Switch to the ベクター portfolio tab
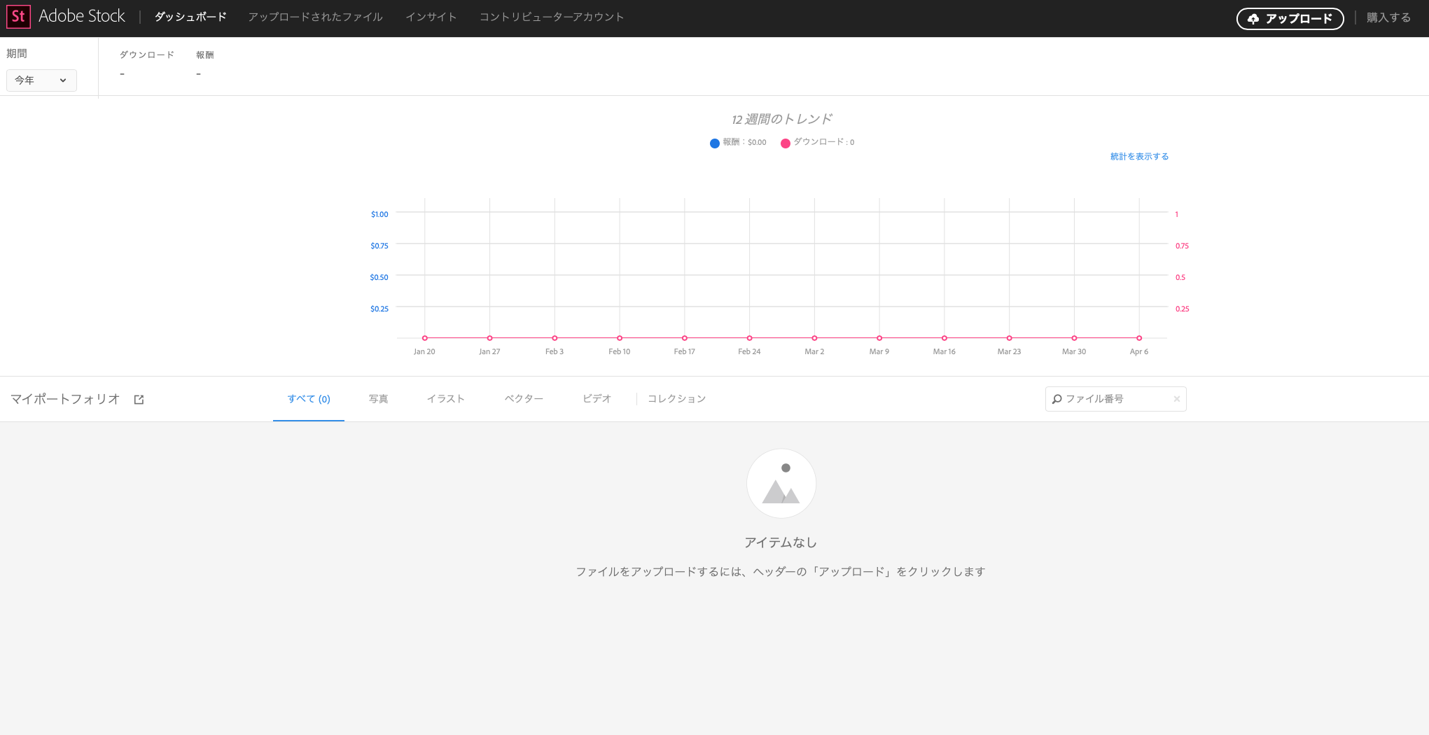Screen dimensions: 1429x735 point(524,399)
